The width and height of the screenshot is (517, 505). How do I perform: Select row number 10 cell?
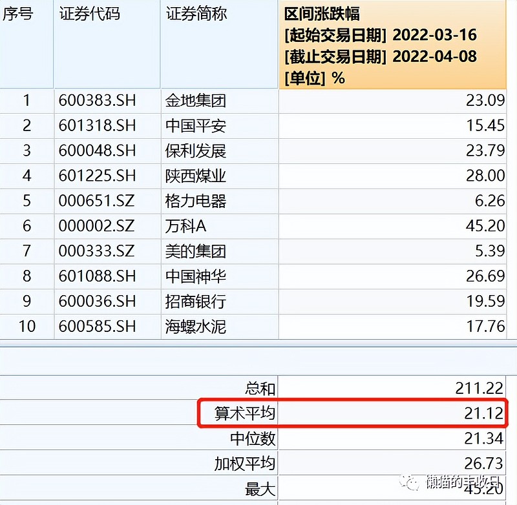point(26,326)
